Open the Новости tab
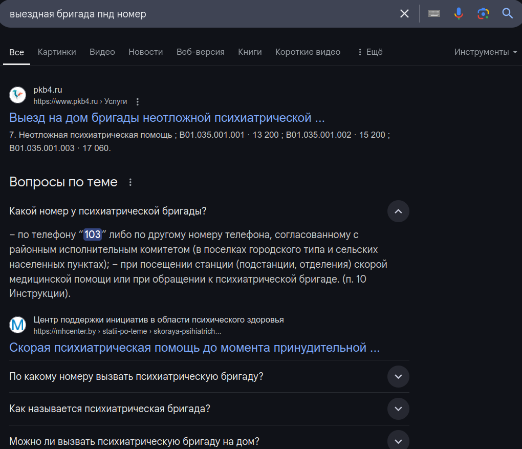Image resolution: width=522 pixels, height=449 pixels. (145, 52)
